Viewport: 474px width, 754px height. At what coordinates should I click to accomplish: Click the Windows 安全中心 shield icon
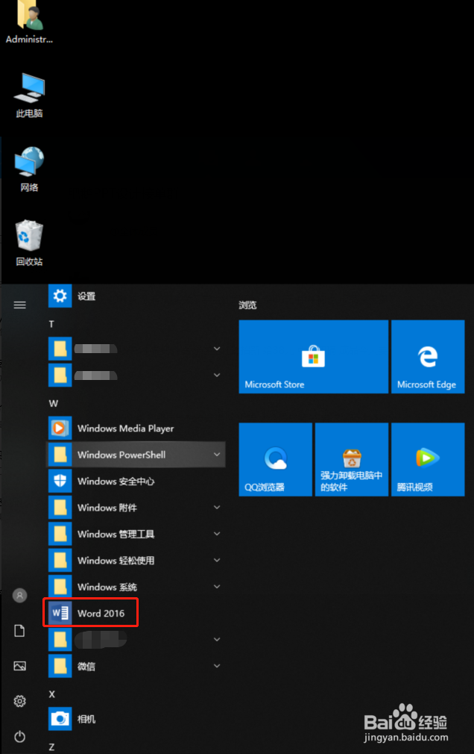[60, 481]
